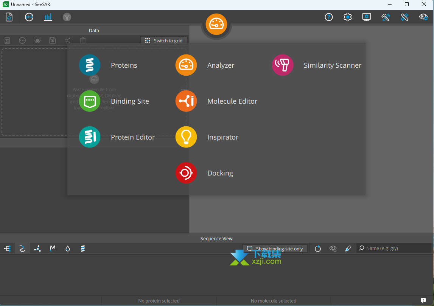Toggle the dotted chain icon in Sequence View
Image resolution: width=434 pixels, height=306 pixels.
coord(22,249)
